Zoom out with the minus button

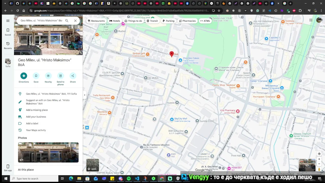pos(319,164)
